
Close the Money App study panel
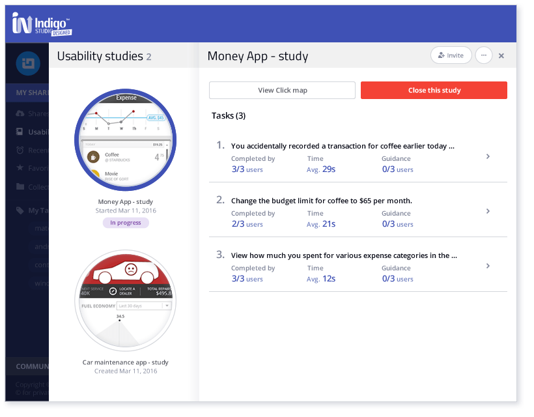point(501,56)
